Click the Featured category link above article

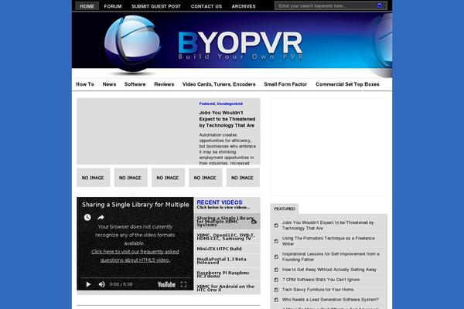(x=207, y=104)
